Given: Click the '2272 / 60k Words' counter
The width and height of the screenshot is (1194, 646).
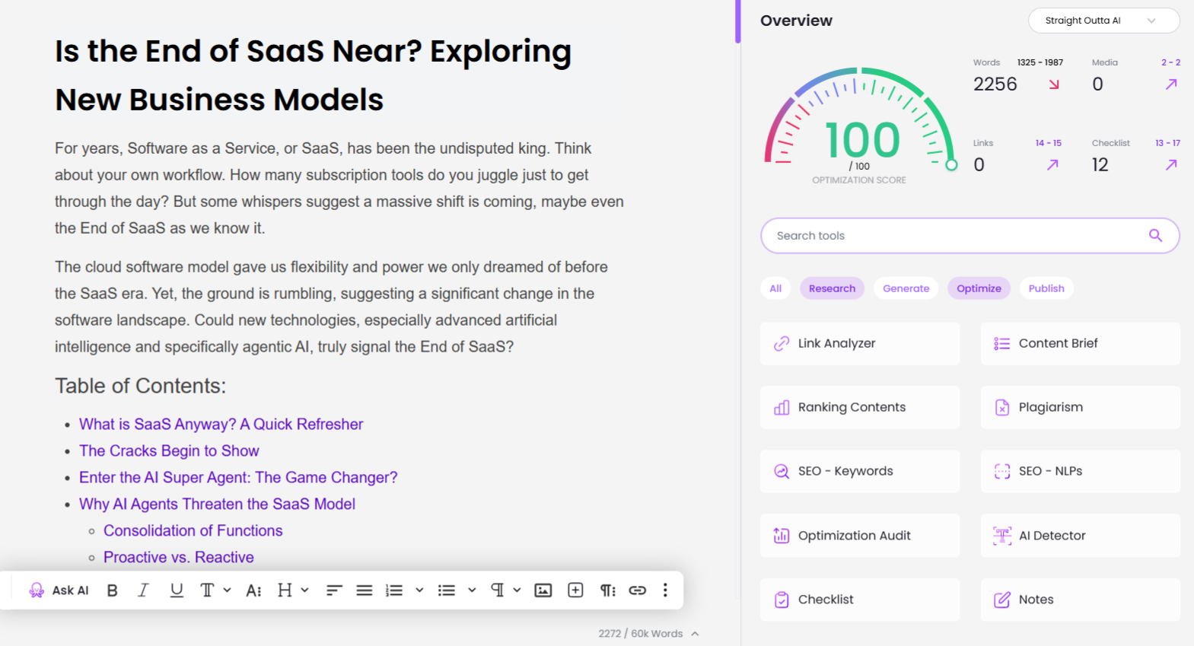Looking at the screenshot, I should click(641, 634).
